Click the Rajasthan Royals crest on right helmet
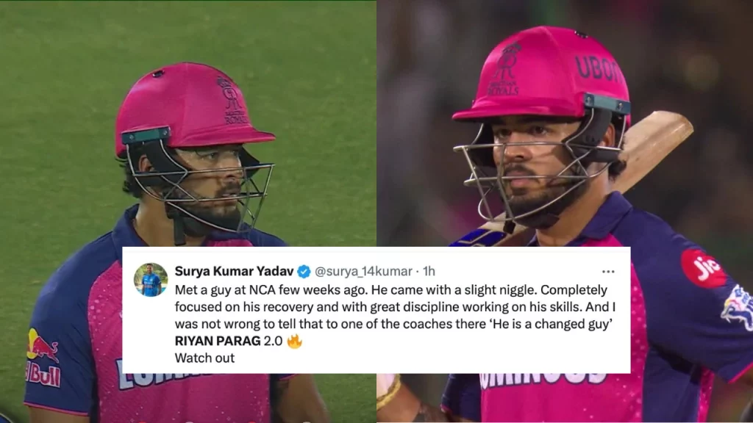The width and height of the screenshot is (753, 423). [504, 68]
